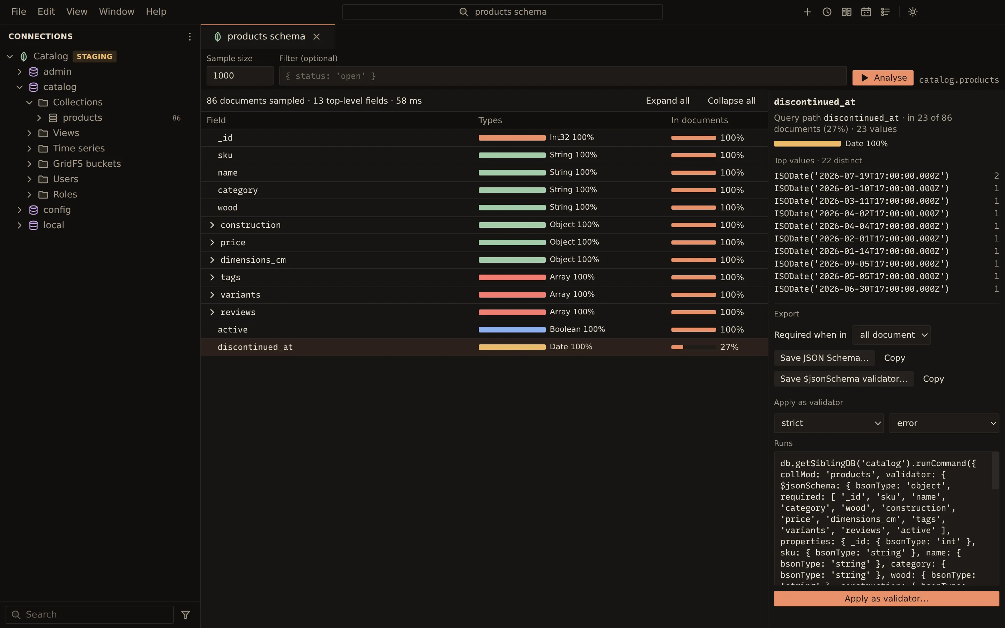Open the calendar icon in toolbar
Viewport: 1005px width, 628px height.
pyautogui.click(x=865, y=12)
